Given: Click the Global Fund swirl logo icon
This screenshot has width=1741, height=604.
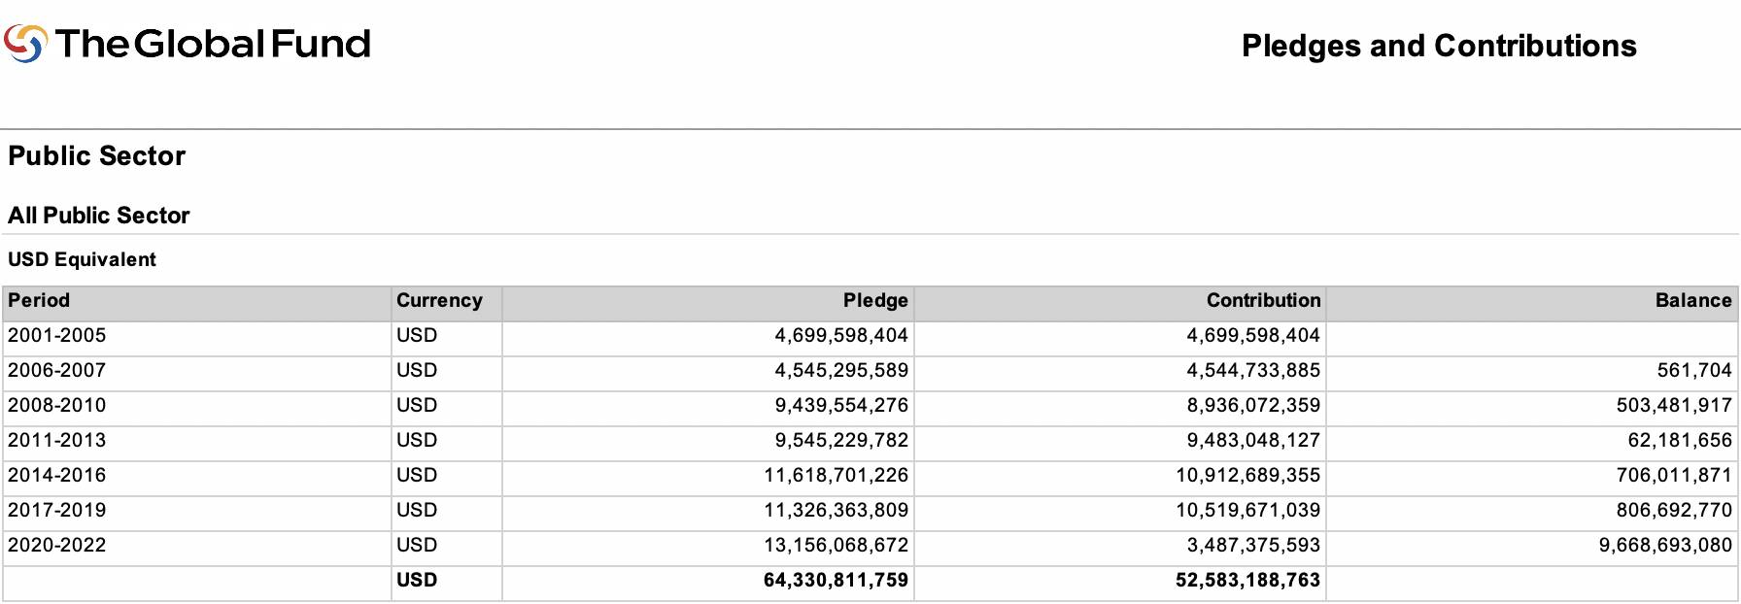Looking at the screenshot, I should [25, 44].
